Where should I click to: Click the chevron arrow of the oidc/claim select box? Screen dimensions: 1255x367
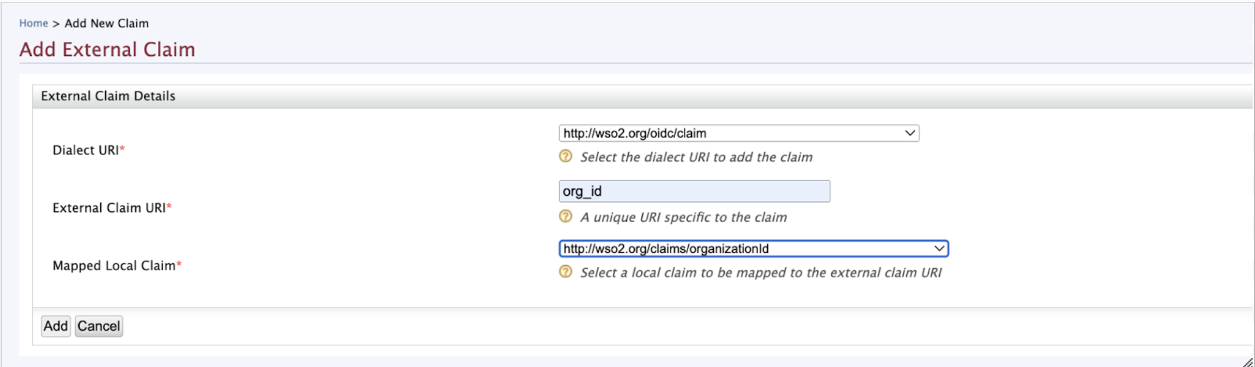click(x=909, y=133)
